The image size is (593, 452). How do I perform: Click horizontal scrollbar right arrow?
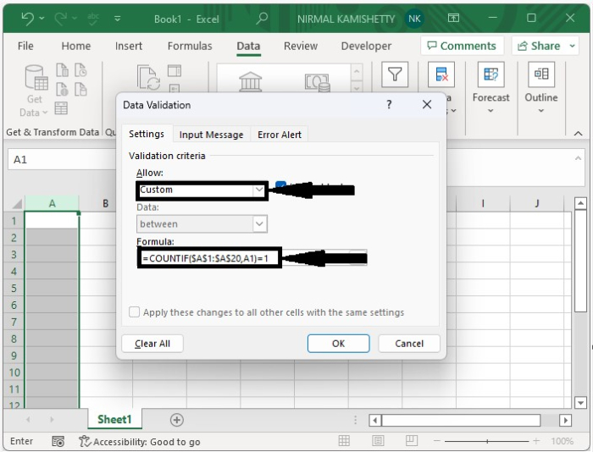click(x=565, y=420)
